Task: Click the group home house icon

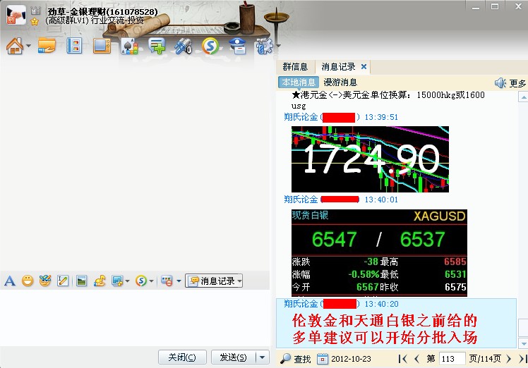Action: pyautogui.click(x=14, y=47)
